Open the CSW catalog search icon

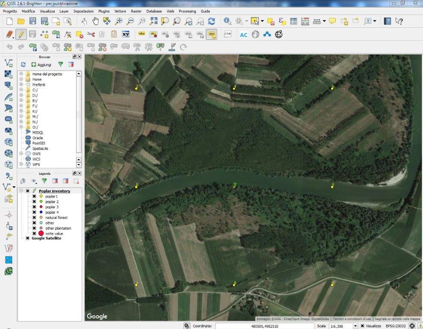228,34
